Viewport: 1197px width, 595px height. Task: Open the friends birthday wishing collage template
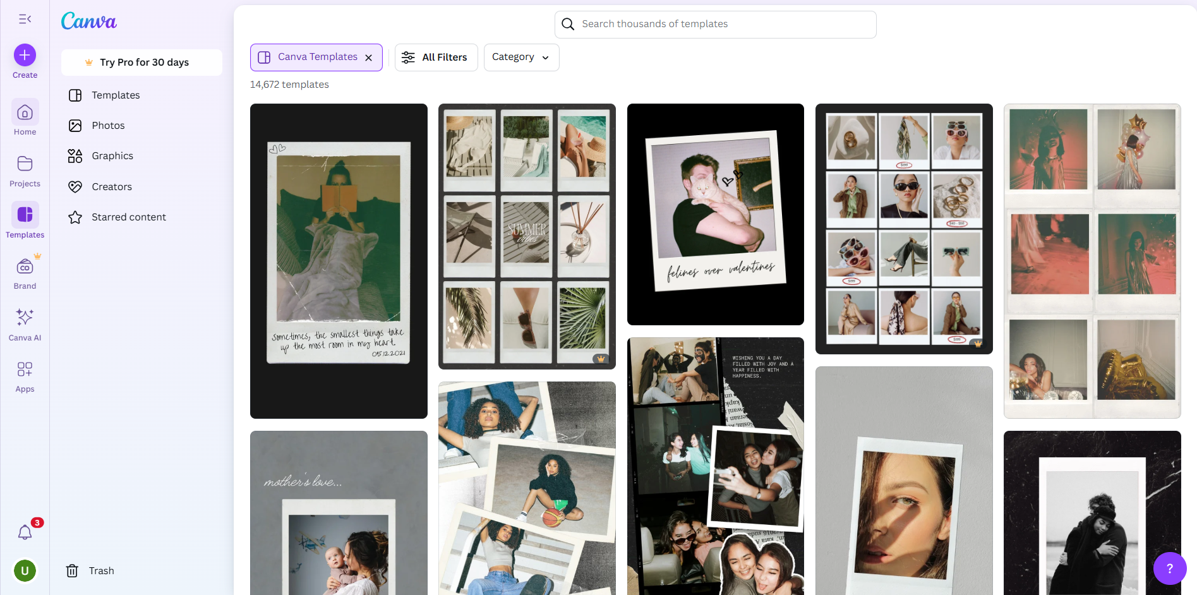[715, 466]
